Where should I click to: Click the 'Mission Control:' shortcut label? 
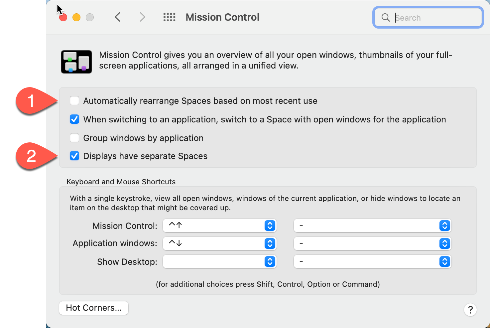[x=125, y=226]
